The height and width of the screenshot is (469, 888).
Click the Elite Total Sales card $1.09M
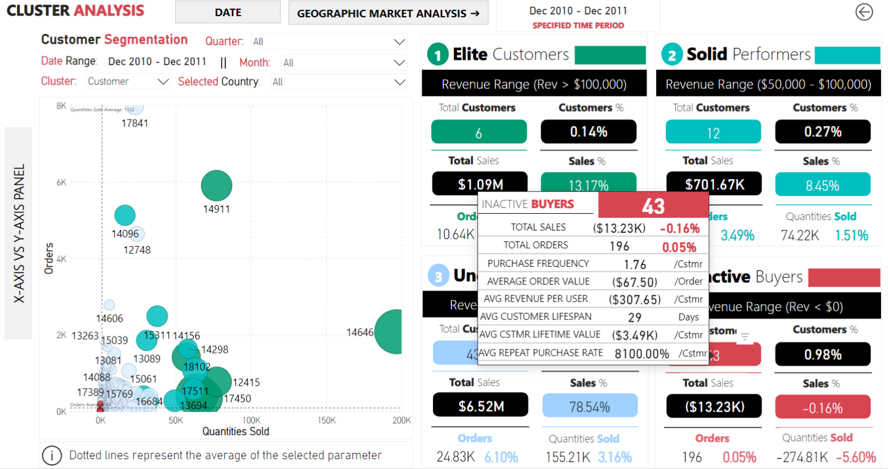coord(480,184)
